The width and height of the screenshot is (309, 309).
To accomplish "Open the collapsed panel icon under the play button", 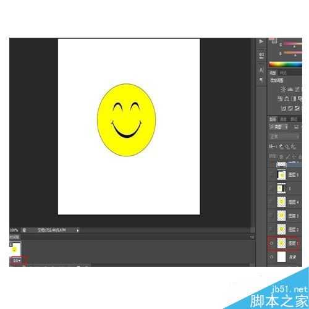I will [x=261, y=55].
